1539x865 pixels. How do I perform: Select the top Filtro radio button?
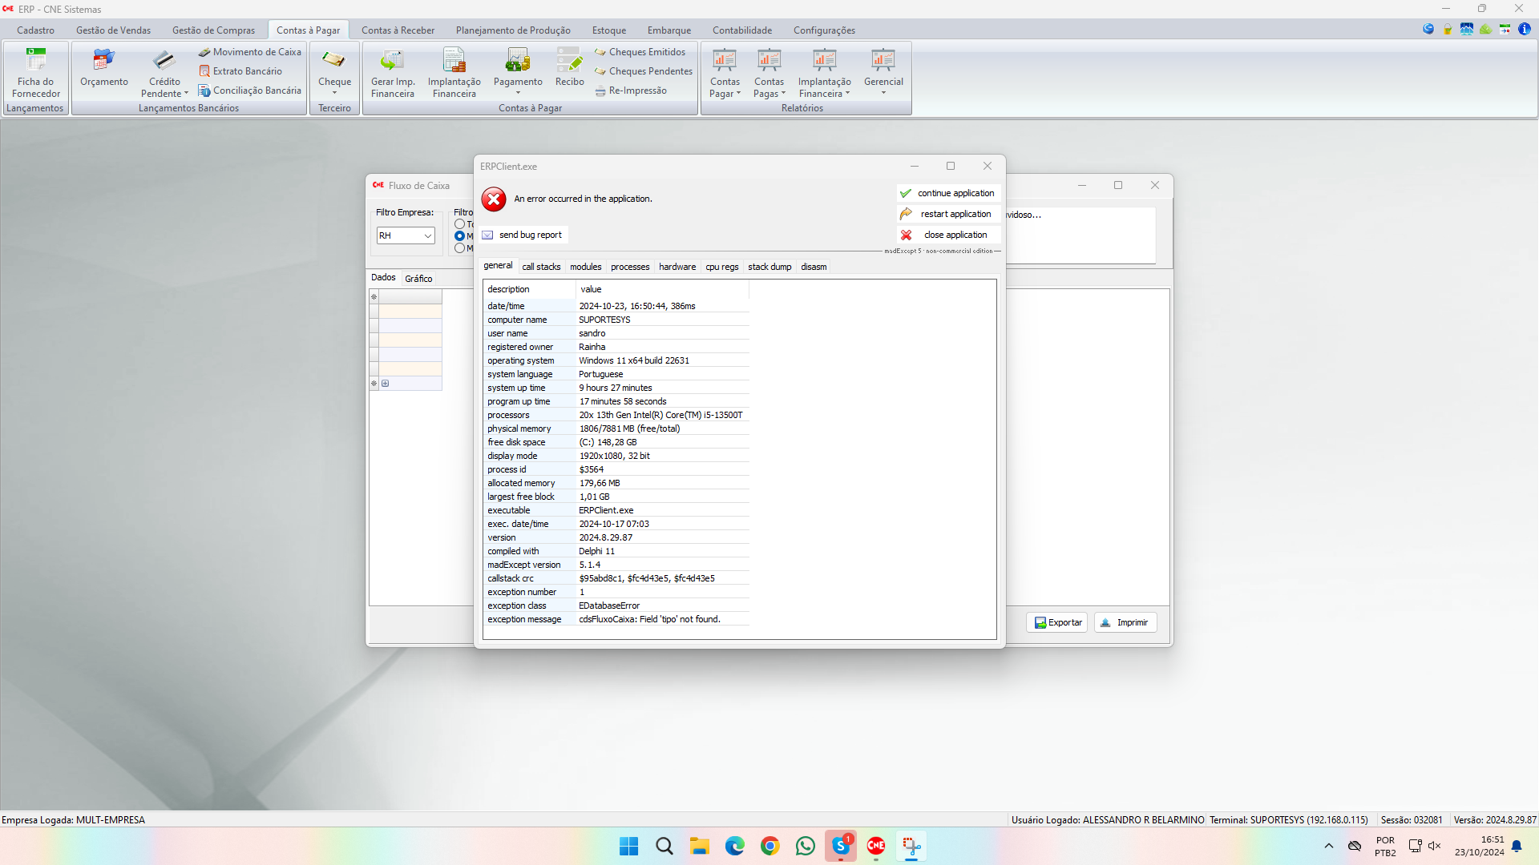[459, 224]
